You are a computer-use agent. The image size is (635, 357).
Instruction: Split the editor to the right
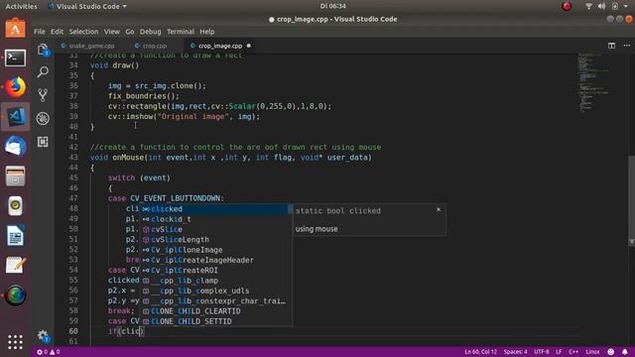click(x=611, y=46)
